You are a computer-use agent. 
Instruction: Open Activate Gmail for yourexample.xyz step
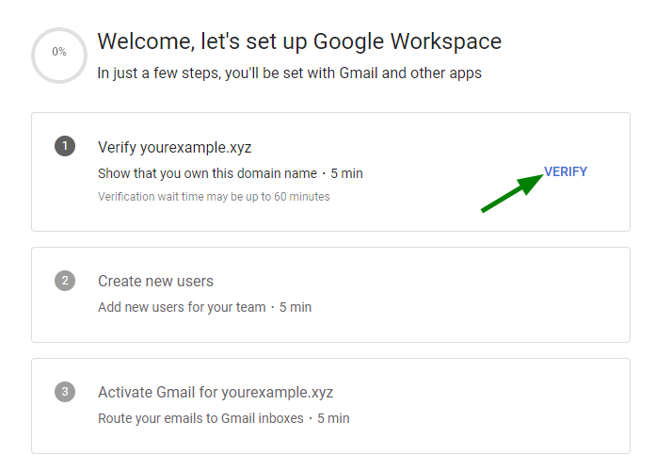pos(215,392)
